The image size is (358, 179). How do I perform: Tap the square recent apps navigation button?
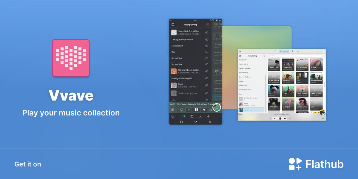[181, 122]
